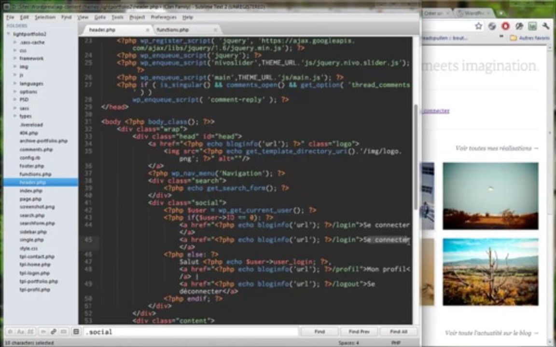Open the Edit menu
This screenshot has height=347, width=556.
pyautogui.click(x=24, y=17)
